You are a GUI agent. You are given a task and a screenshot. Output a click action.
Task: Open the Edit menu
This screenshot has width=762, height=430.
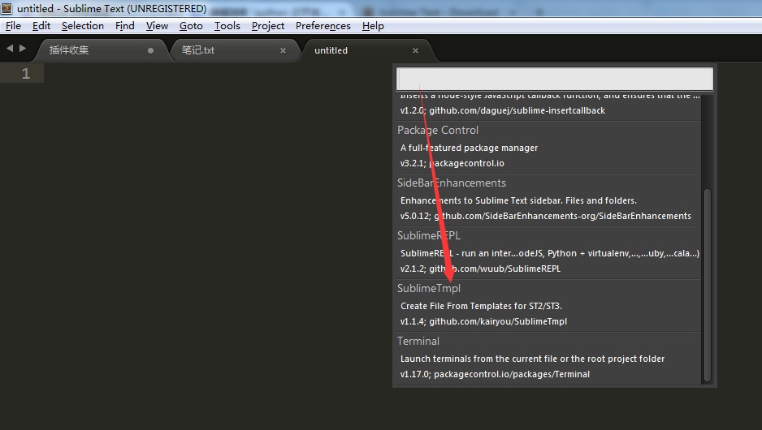point(41,26)
